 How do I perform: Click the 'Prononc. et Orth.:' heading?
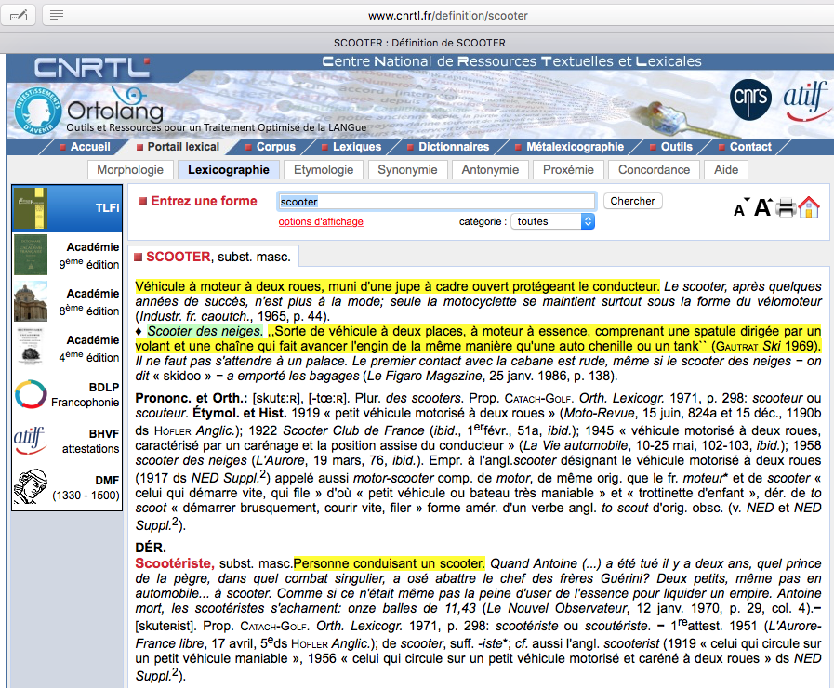click(x=192, y=398)
